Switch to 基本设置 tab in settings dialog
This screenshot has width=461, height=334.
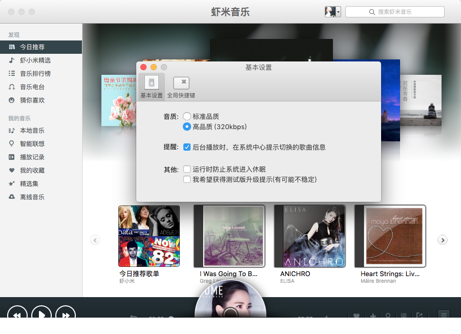[x=152, y=87]
